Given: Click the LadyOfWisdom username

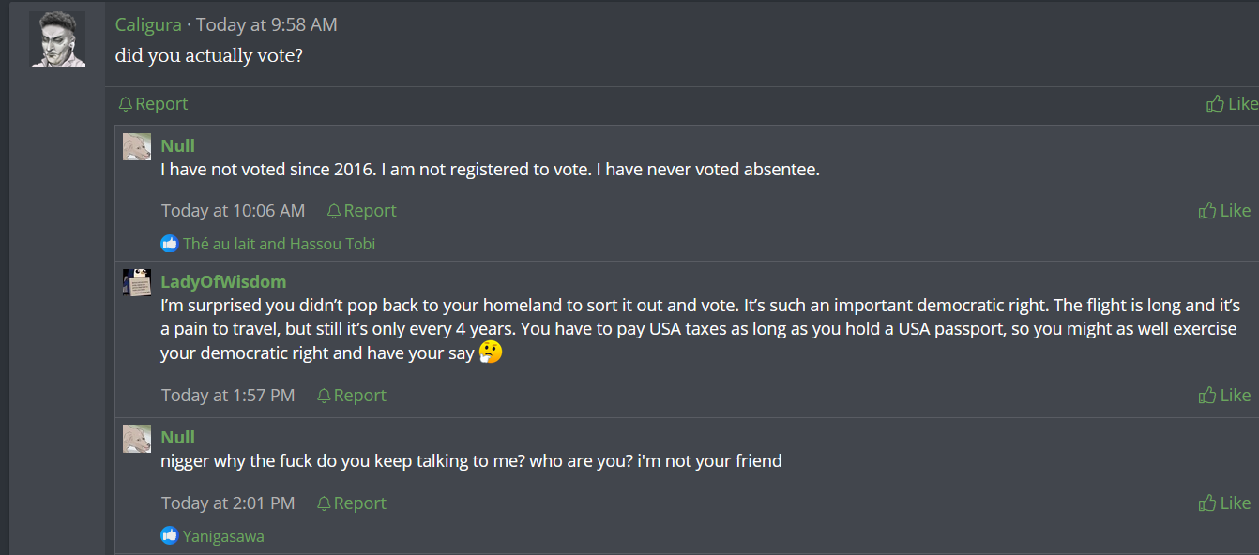Looking at the screenshot, I should point(223,281).
